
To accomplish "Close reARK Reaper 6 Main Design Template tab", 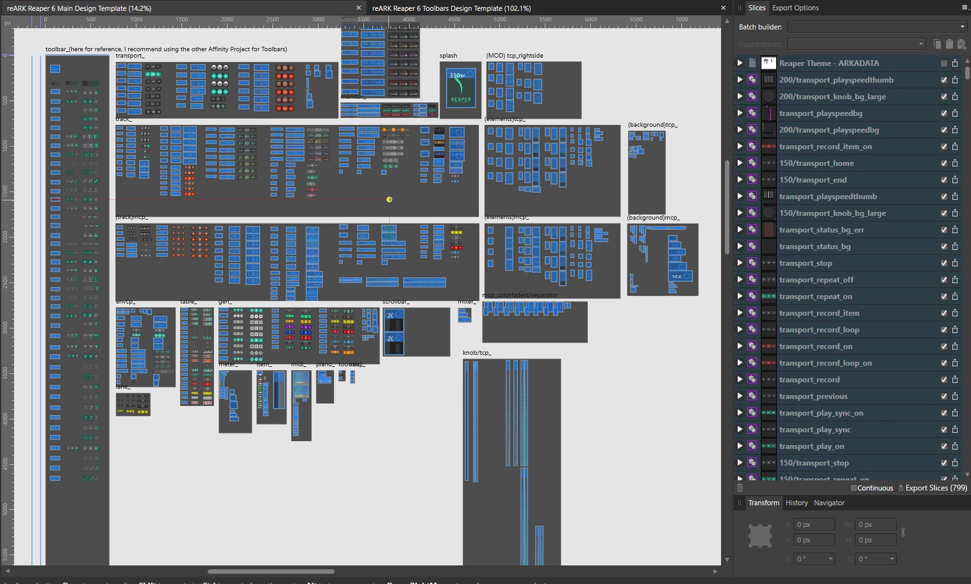I will (358, 8).
